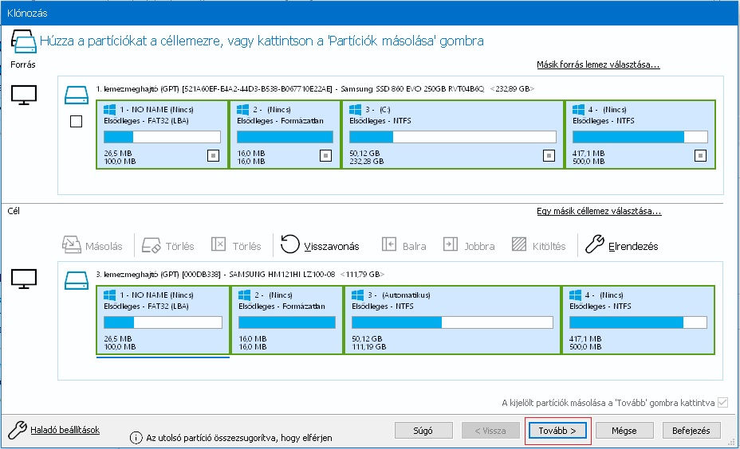This screenshot has width=740, height=449.
Task: Toggle checkbox on source 16 MB partition 2
Action: (325, 155)
